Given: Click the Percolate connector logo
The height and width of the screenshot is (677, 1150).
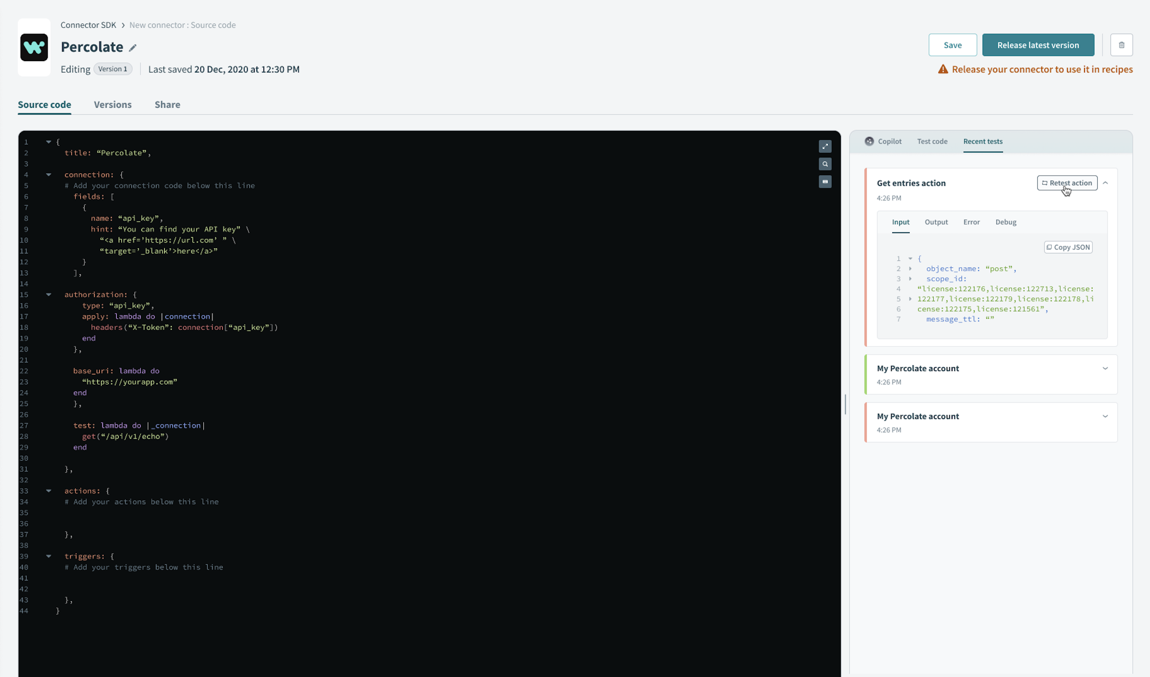Looking at the screenshot, I should (34, 47).
